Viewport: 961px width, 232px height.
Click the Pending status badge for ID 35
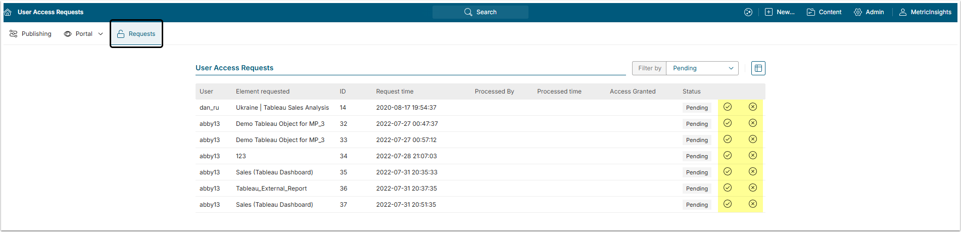(x=697, y=172)
